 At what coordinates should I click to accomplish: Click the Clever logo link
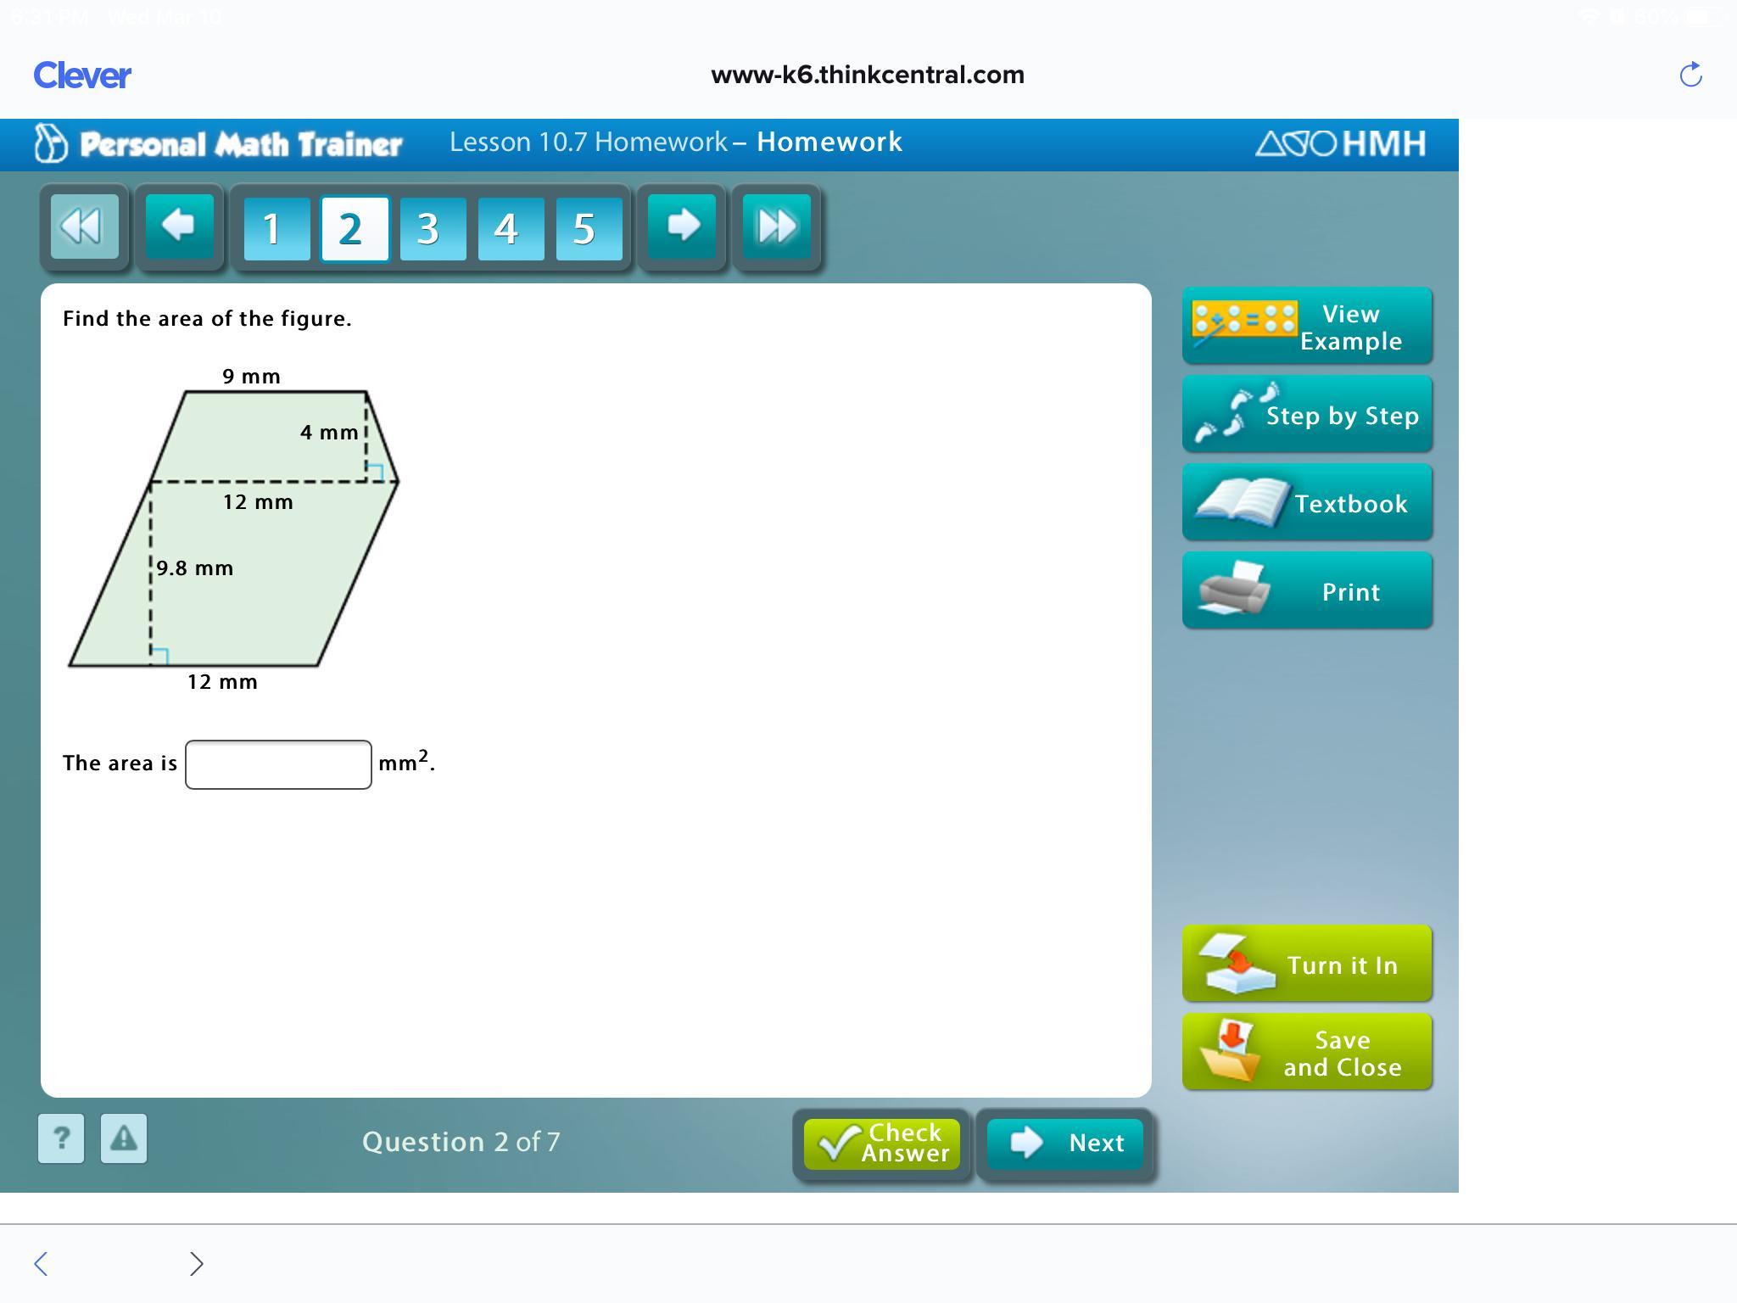click(x=82, y=75)
